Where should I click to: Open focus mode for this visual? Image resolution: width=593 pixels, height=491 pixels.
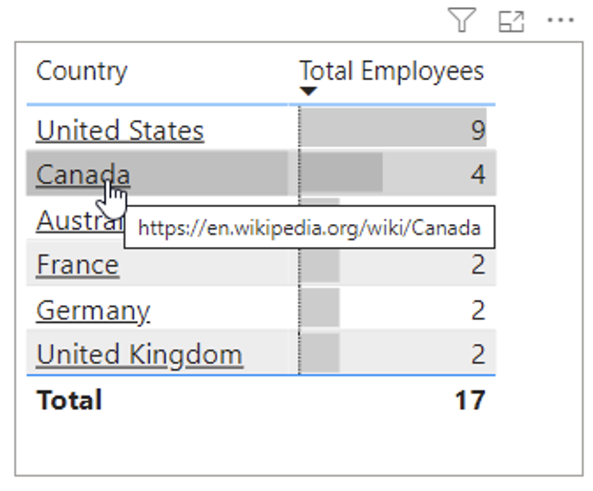point(511,22)
